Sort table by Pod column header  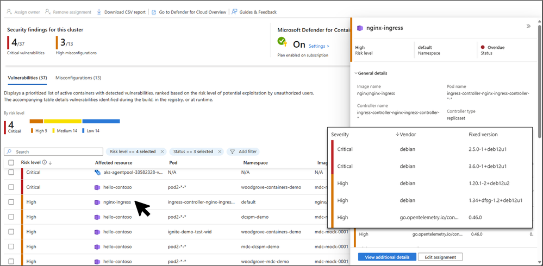(173, 162)
